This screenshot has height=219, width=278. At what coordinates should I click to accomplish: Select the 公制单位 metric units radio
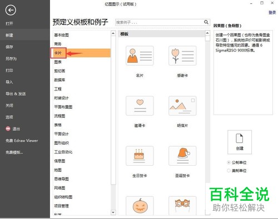point(229,162)
